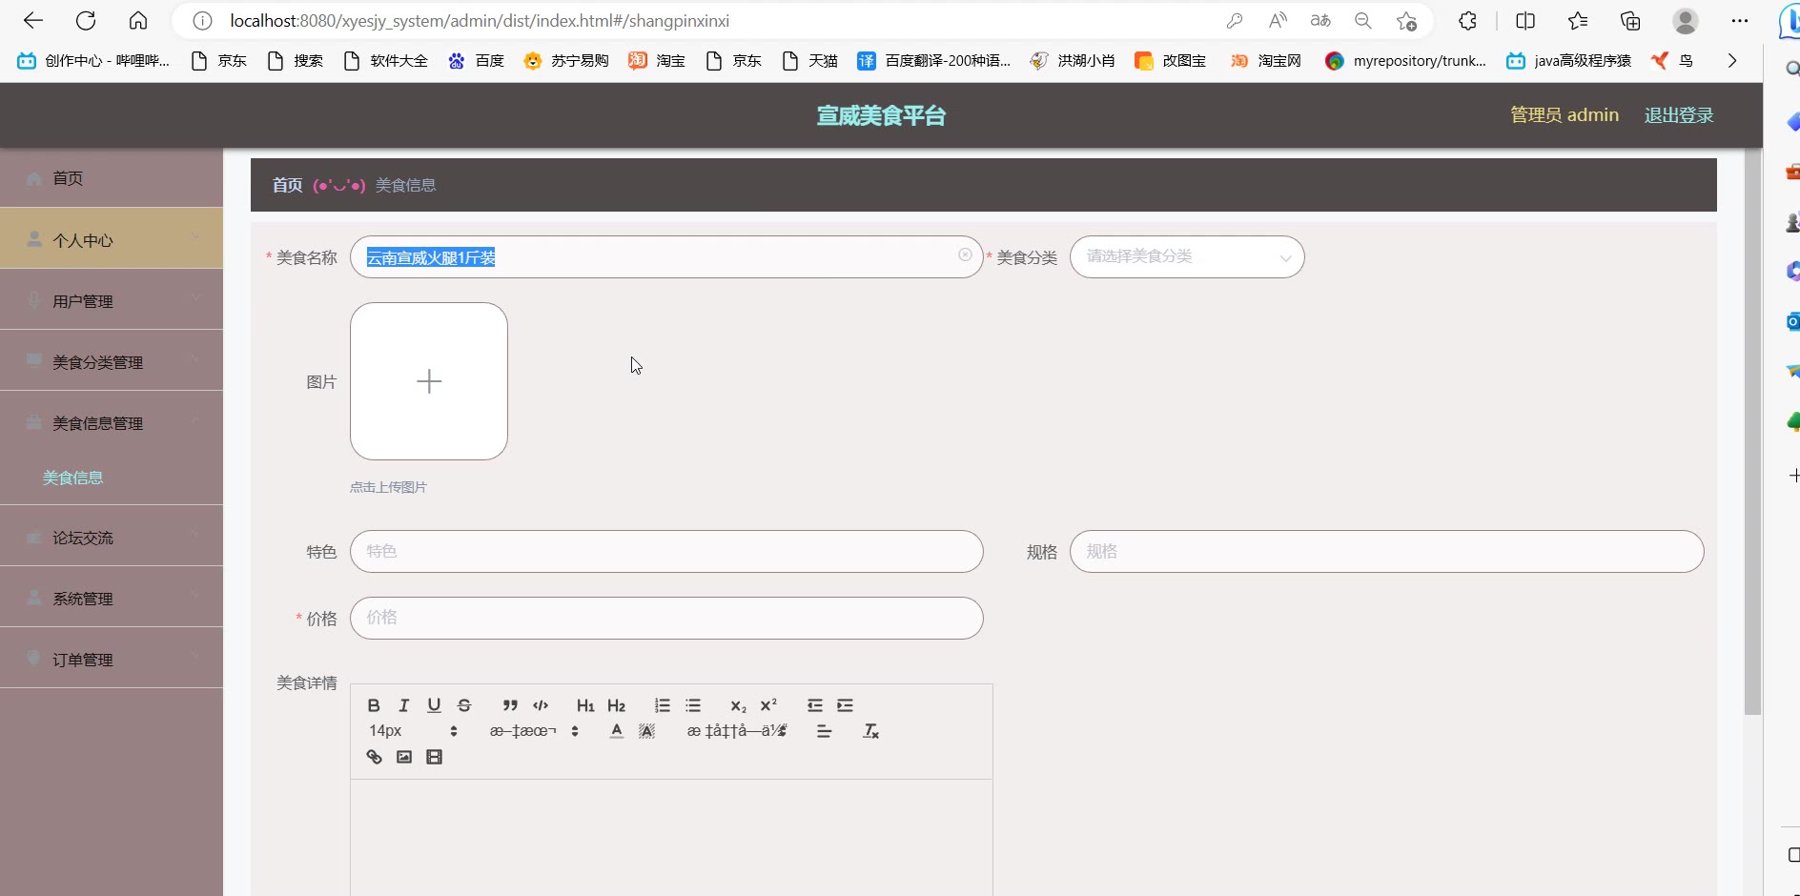Open the 苏宁易购 bookmark
This screenshot has height=896, width=1800.
point(566,61)
